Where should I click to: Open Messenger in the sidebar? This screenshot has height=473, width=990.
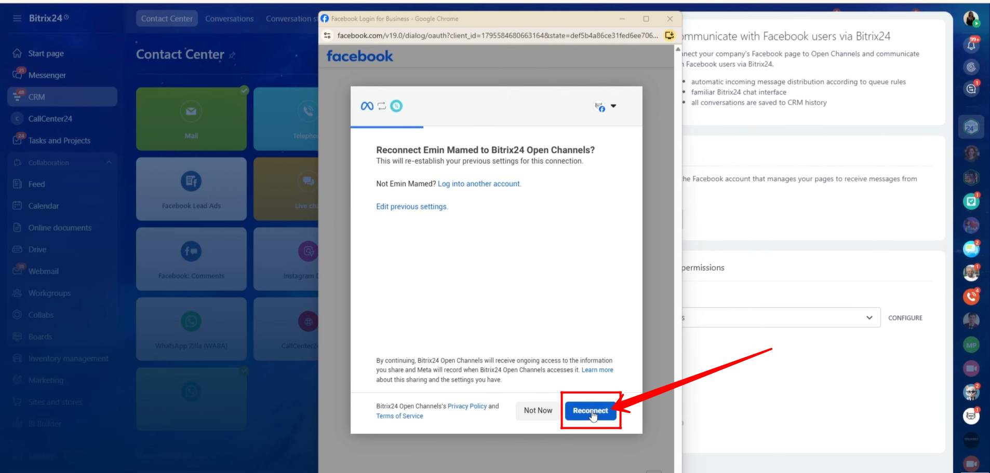tap(47, 75)
